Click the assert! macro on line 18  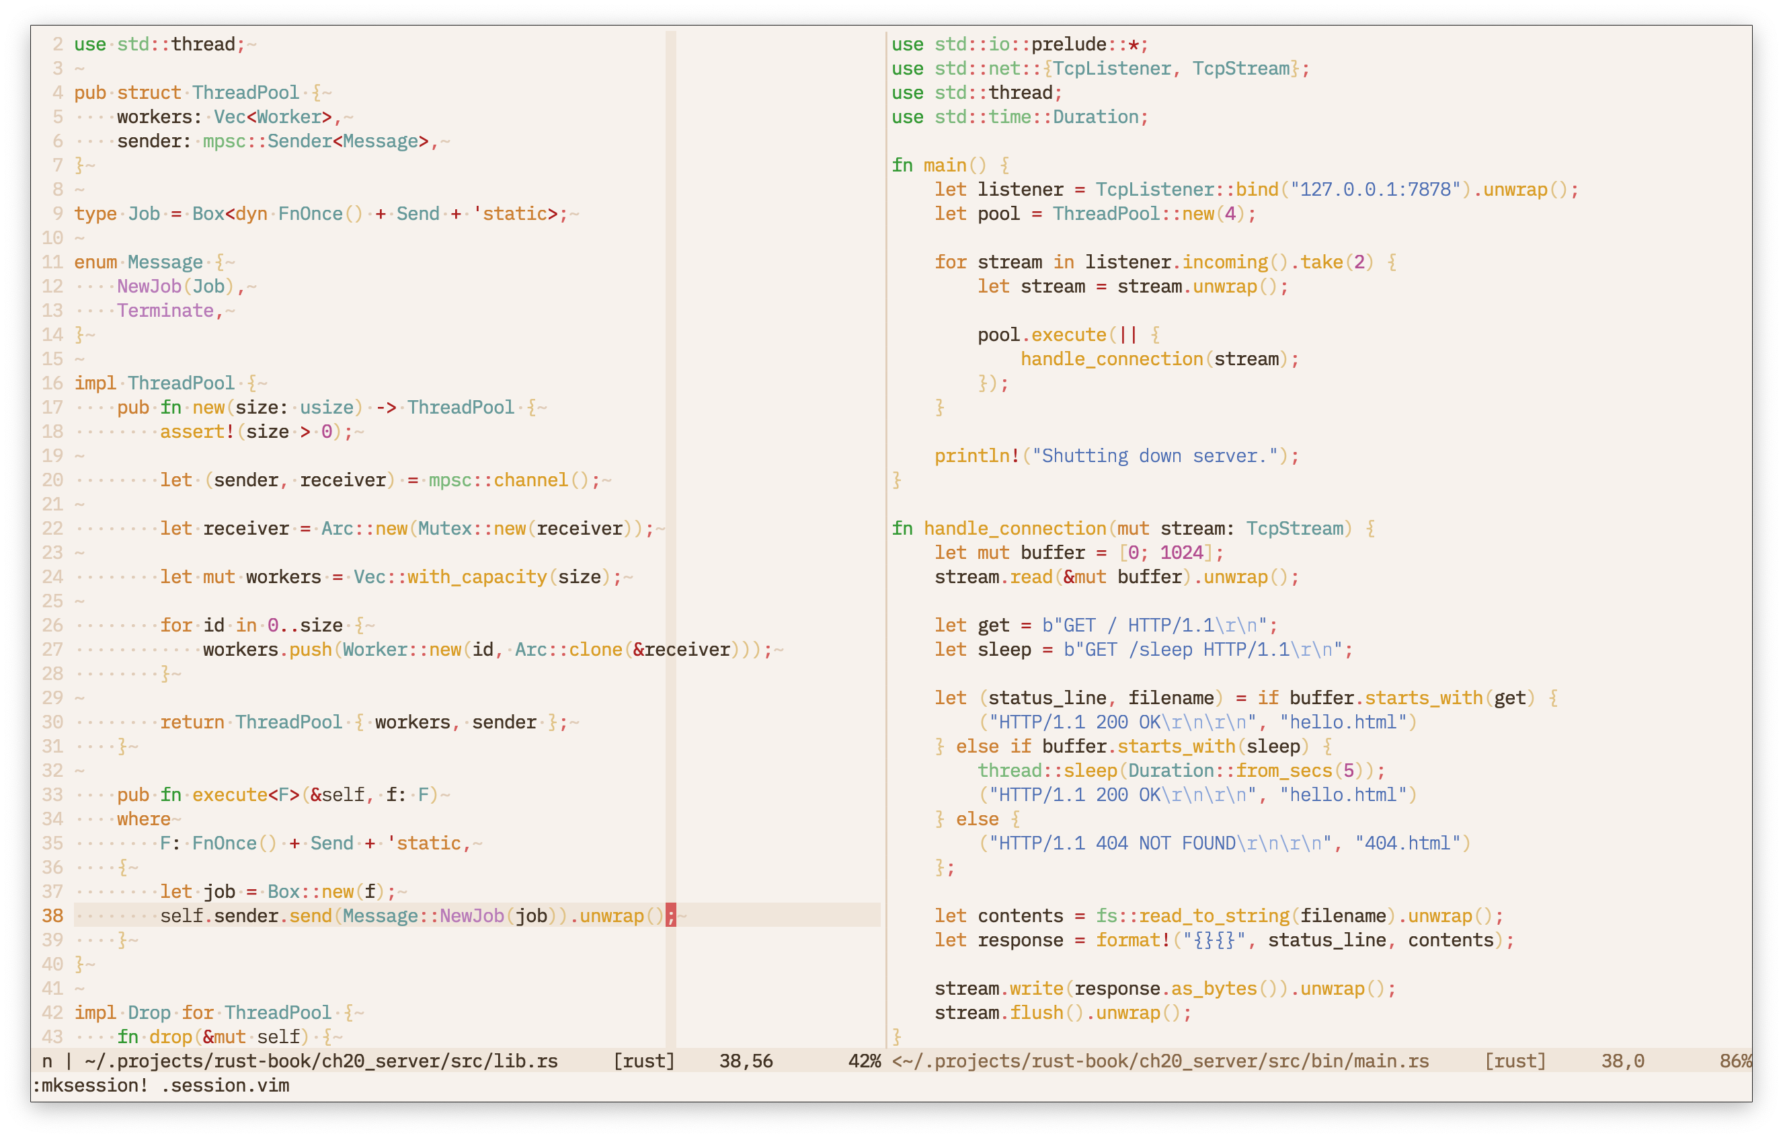(196, 431)
